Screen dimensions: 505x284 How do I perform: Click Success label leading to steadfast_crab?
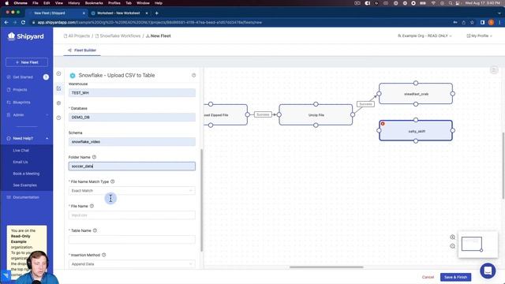pyautogui.click(x=365, y=104)
